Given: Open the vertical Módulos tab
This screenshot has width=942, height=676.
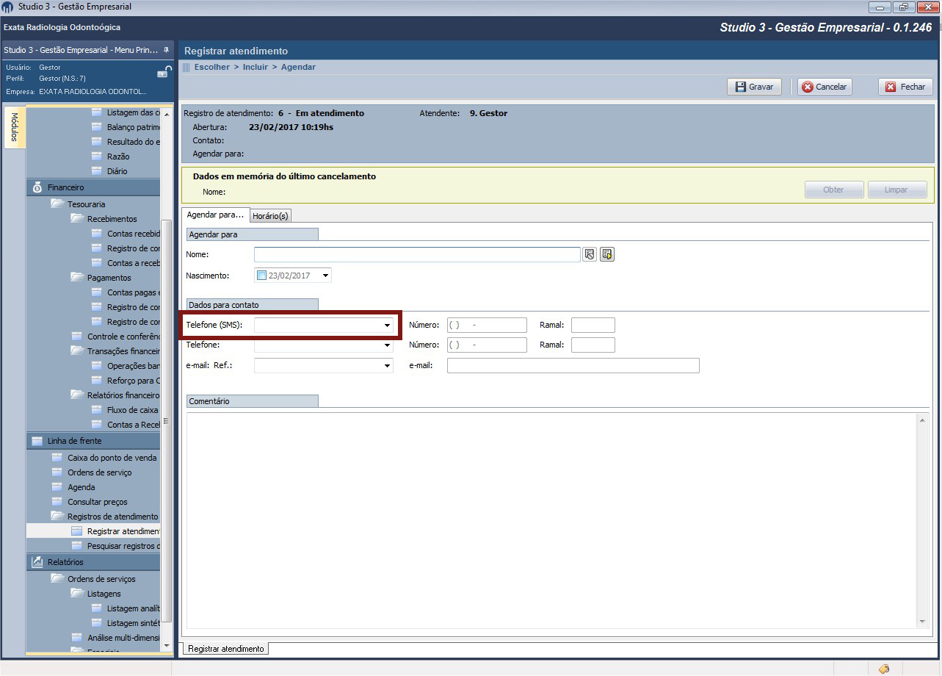Looking at the screenshot, I should tap(15, 128).
